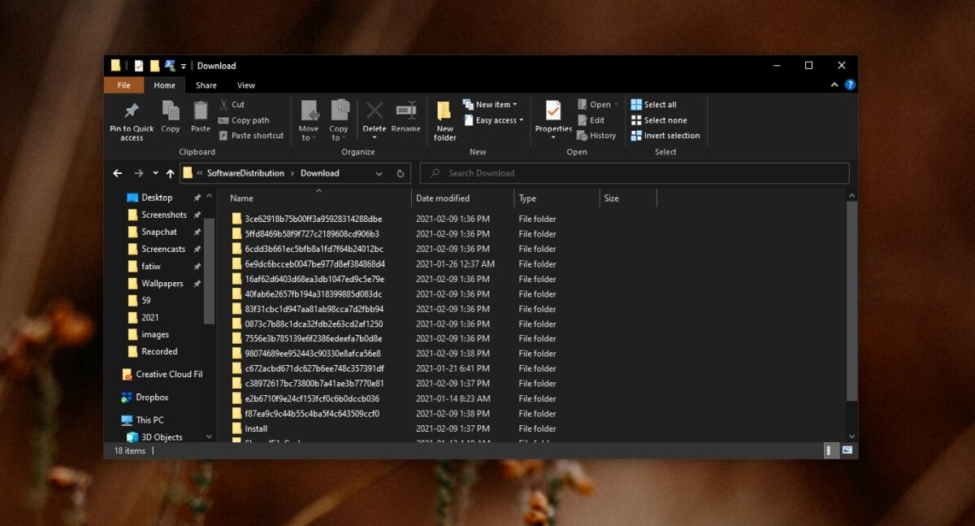Click the Date modified column header
Screen dimensions: 975x526
point(444,198)
